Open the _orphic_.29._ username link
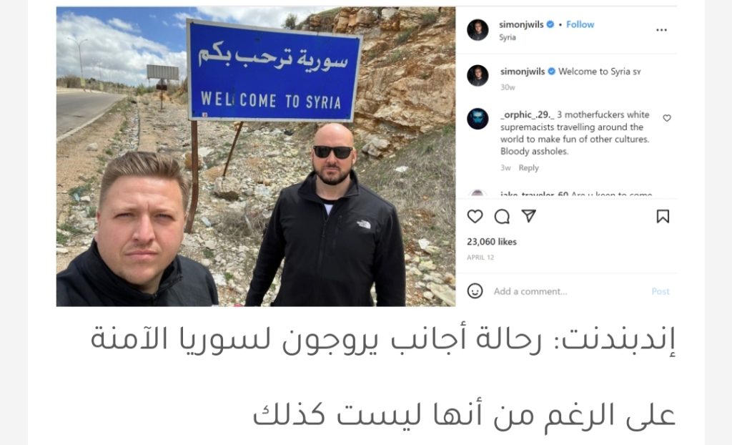This screenshot has width=732, height=445. [x=527, y=114]
